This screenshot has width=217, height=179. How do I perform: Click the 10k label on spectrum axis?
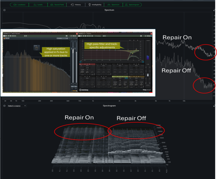coord(184,101)
